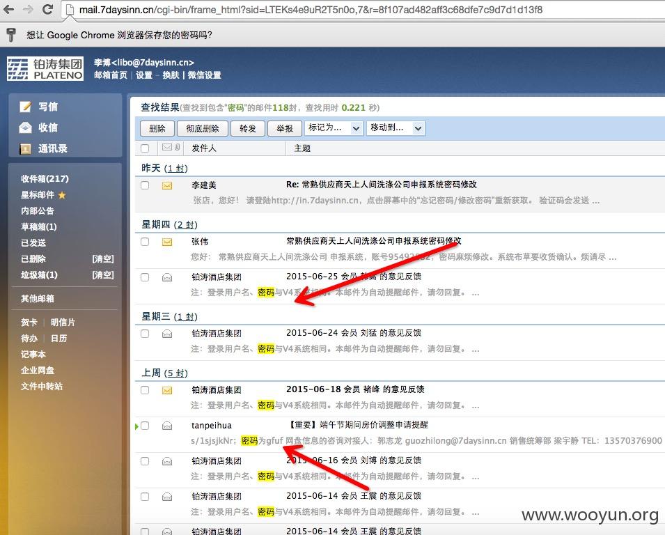Viewport: 665px width, 535px height.
Task: Tick the checkbox on the tanpeihua row
Action: [x=145, y=426]
